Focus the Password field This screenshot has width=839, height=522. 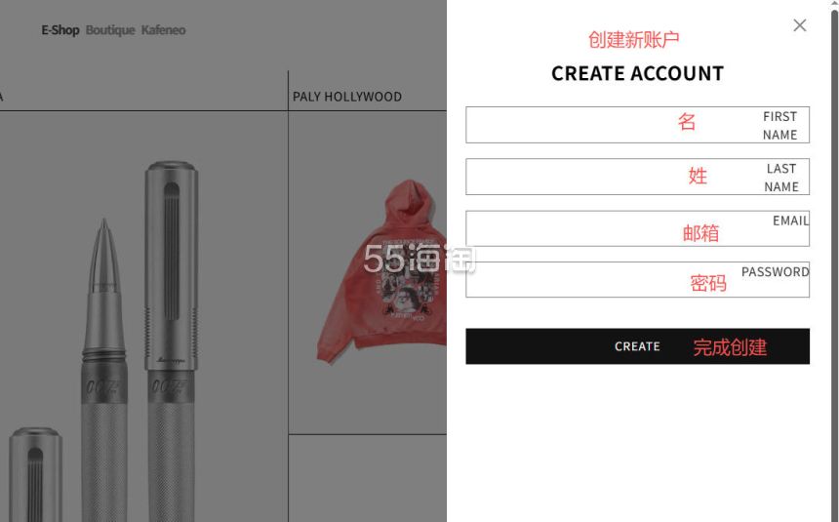click(637, 279)
